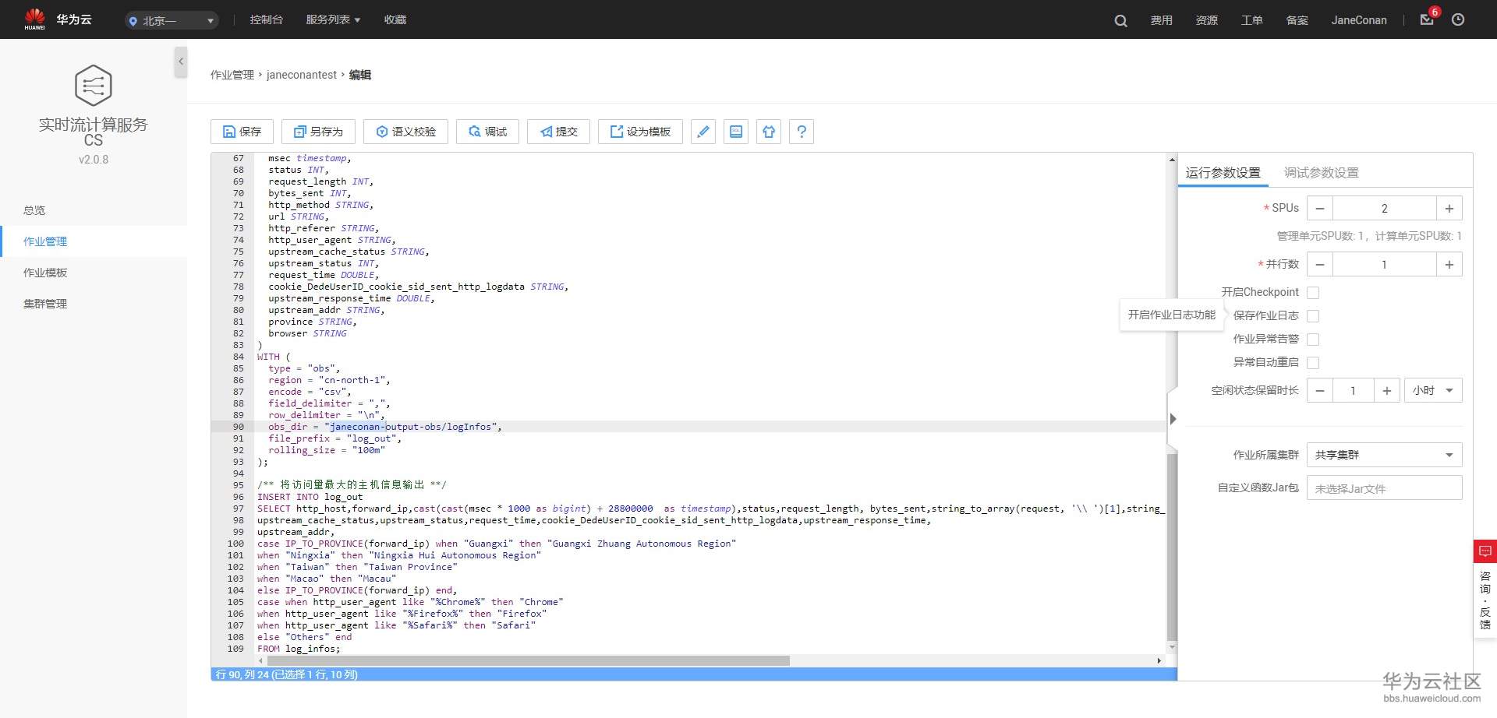
Task: Click scroll-up arrow of code editor
Action: click(x=1172, y=159)
